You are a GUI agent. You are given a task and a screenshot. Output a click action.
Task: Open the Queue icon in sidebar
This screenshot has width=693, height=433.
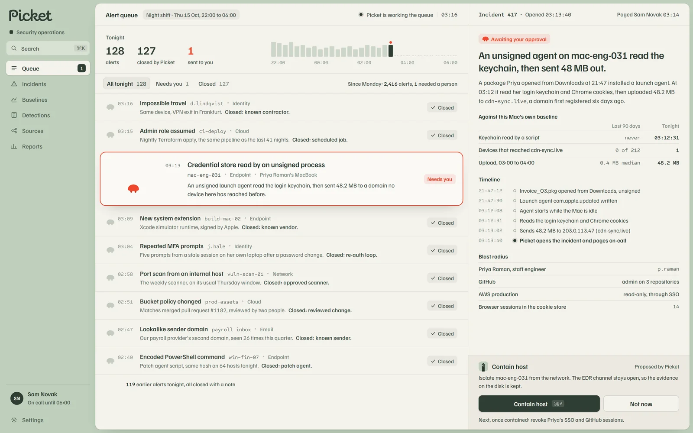14,68
